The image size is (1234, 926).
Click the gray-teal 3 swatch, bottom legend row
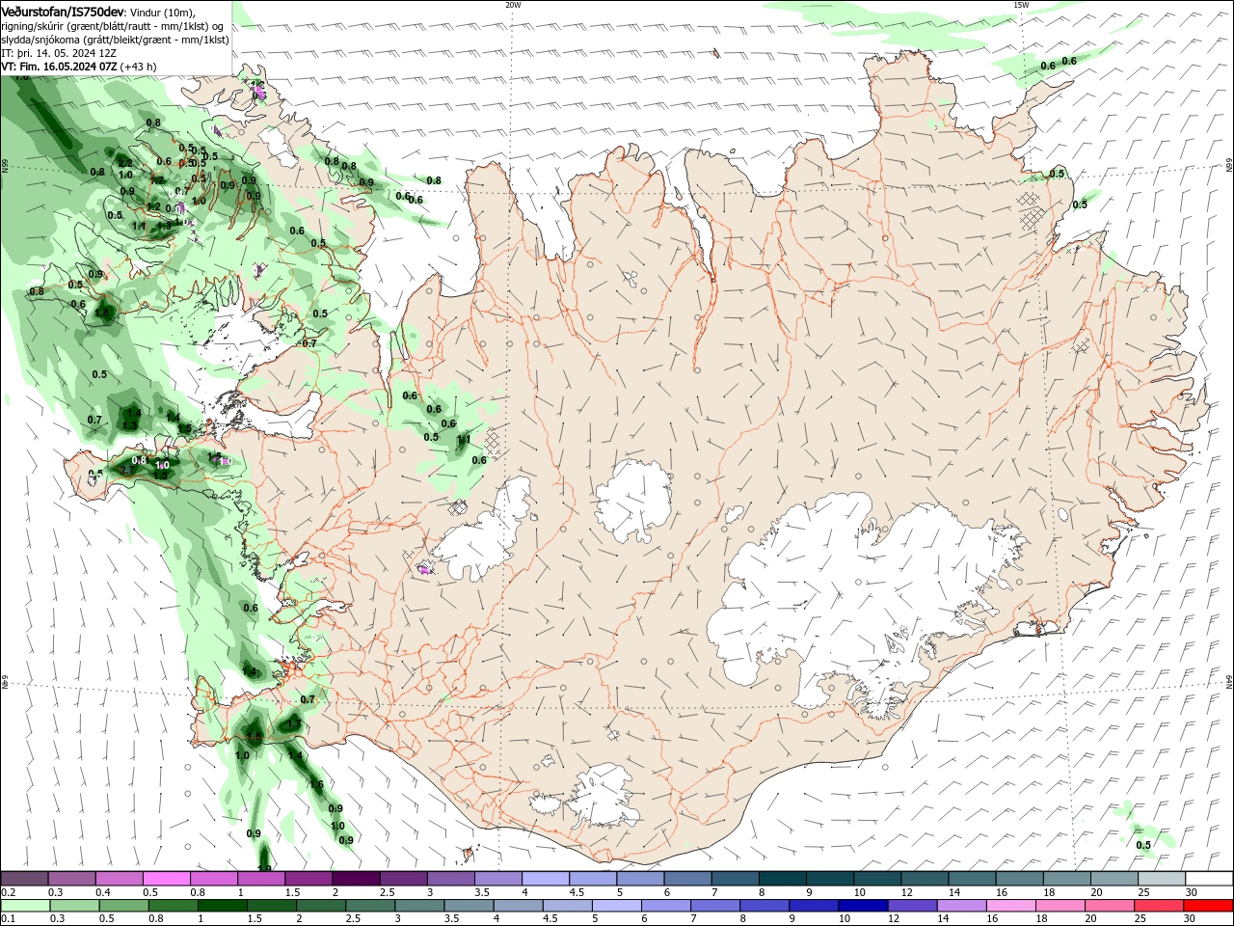pyautogui.click(x=419, y=906)
